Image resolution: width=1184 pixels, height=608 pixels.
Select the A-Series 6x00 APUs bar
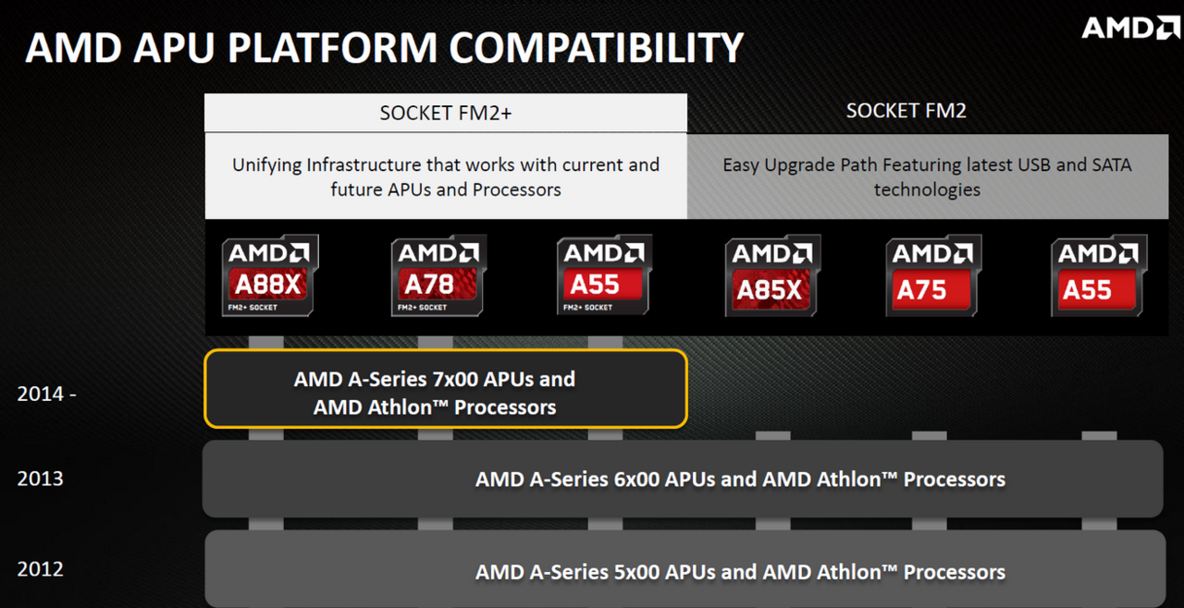tap(683, 479)
